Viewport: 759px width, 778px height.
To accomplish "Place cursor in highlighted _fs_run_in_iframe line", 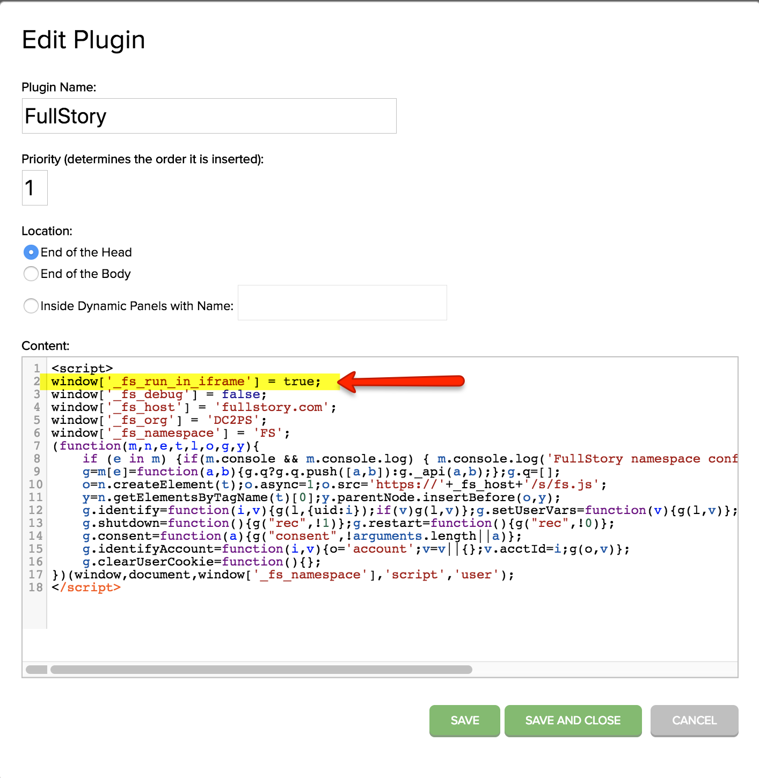I will [186, 381].
